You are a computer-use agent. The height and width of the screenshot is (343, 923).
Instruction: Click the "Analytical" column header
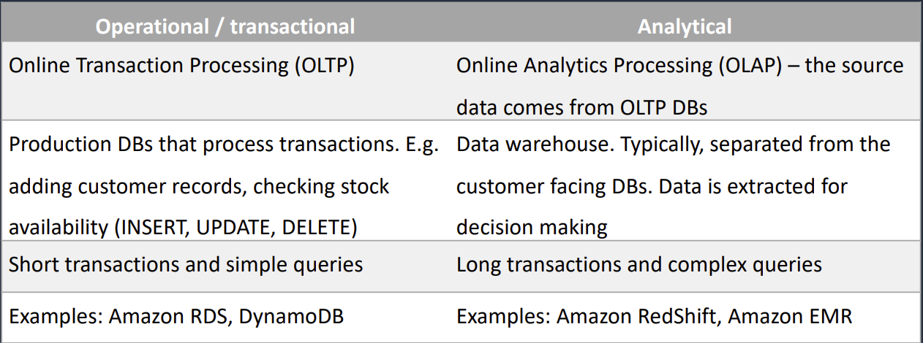[x=684, y=27]
